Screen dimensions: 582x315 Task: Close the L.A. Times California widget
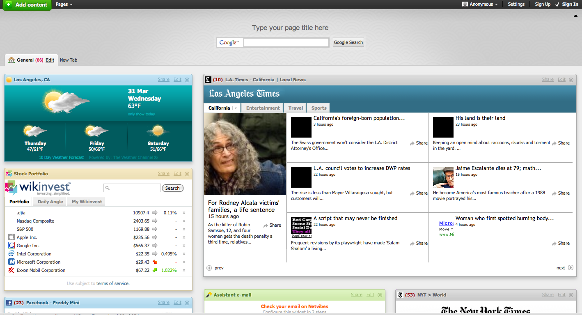571,80
